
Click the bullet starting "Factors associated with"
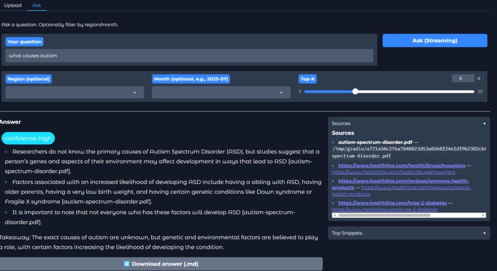(163, 191)
